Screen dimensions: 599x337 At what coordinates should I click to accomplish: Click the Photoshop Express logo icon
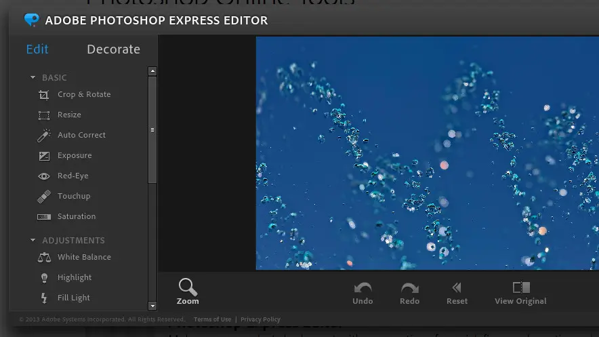(31, 20)
